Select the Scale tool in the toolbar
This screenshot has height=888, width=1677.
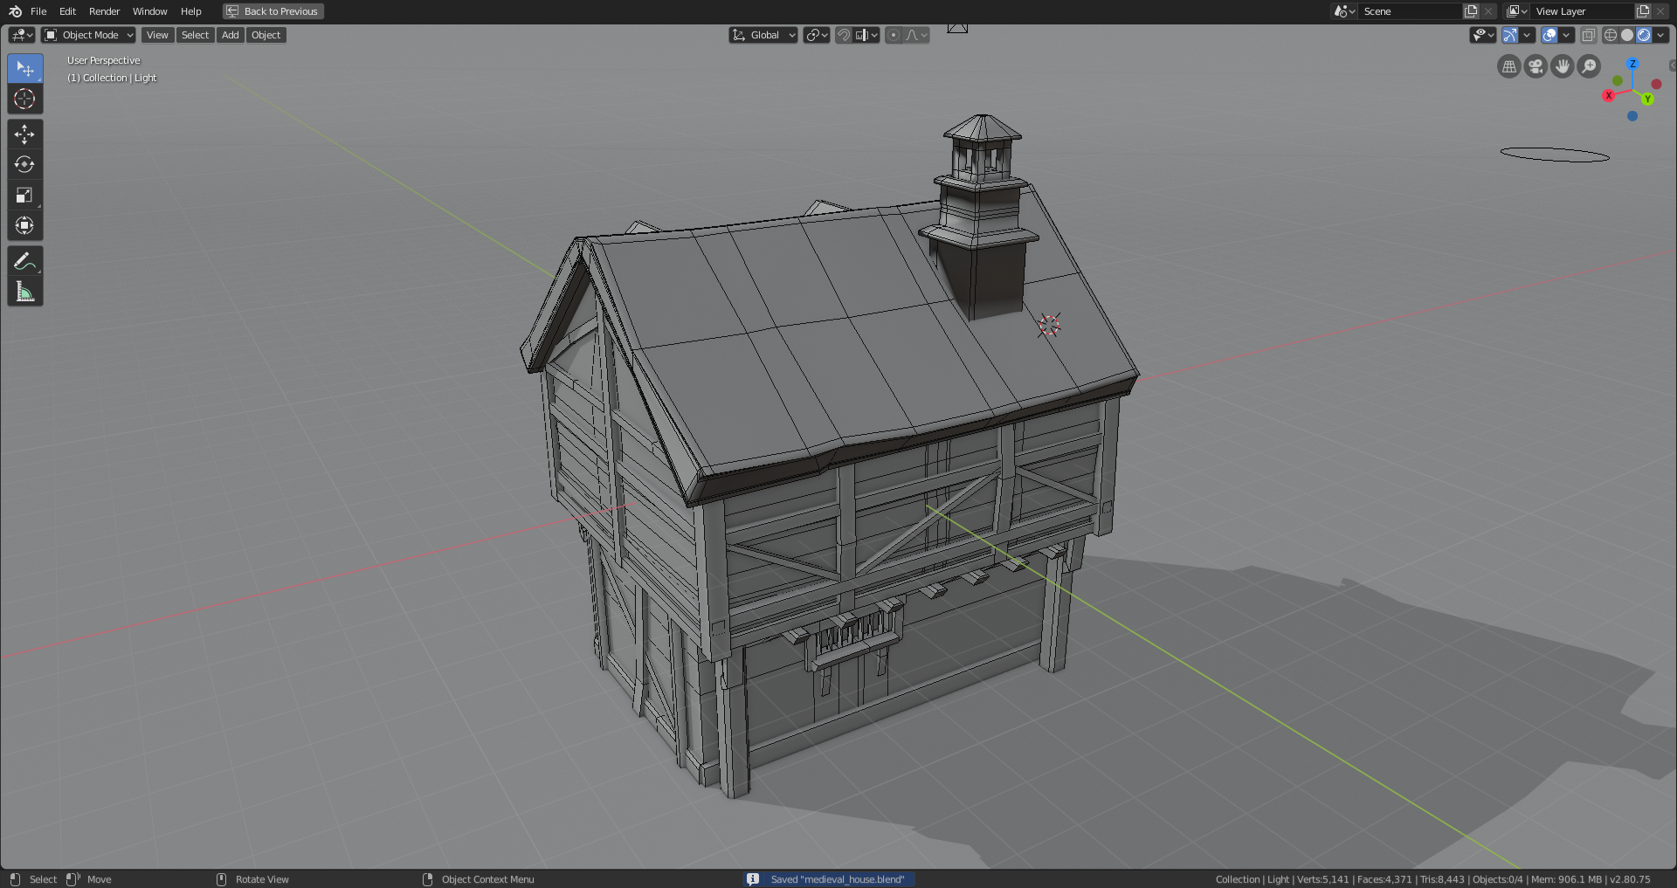[24, 195]
